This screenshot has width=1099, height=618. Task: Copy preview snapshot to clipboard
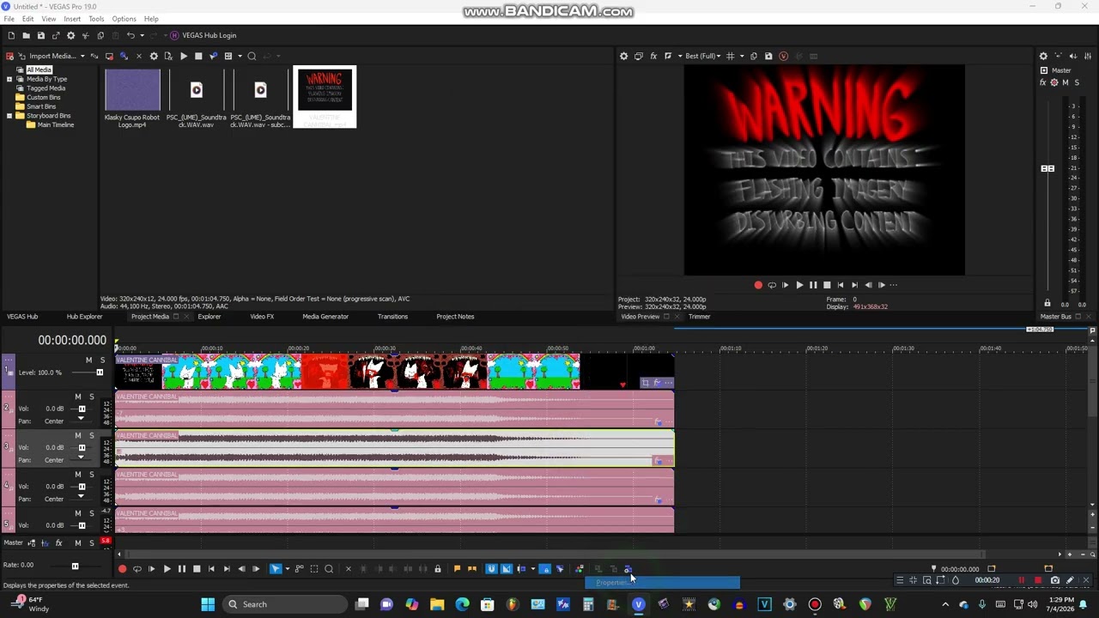pyautogui.click(x=754, y=56)
